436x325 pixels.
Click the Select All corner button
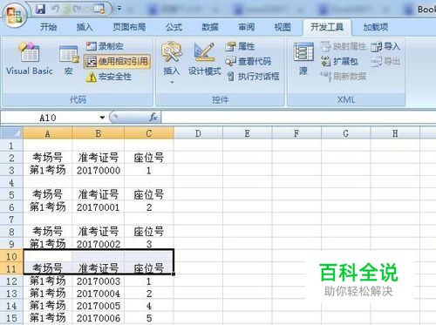[x=11, y=133]
